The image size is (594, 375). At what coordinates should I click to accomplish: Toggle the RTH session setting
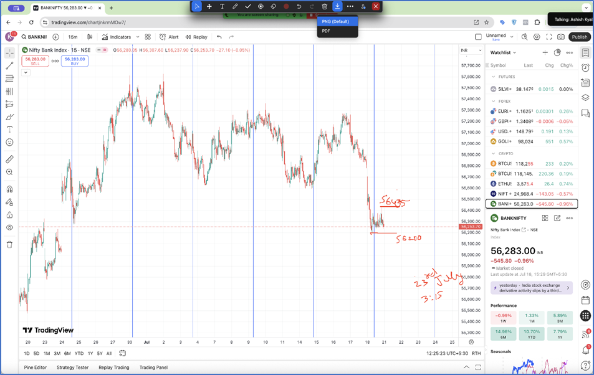point(476,353)
